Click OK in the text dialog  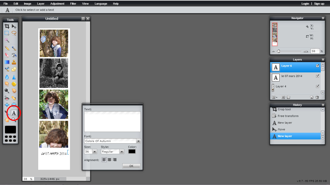pos(131,166)
